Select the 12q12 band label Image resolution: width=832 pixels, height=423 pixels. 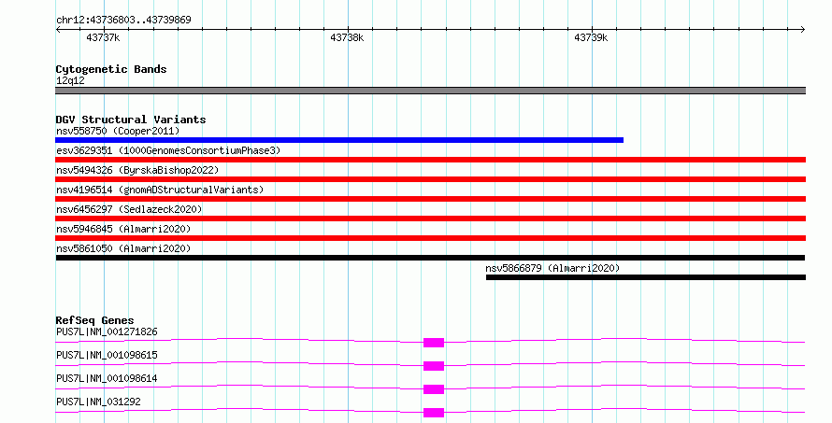point(70,80)
